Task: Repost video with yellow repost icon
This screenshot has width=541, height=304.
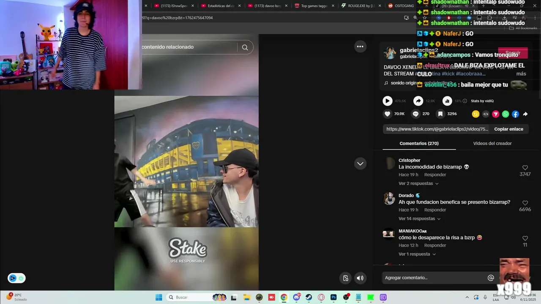Action: coord(475,114)
